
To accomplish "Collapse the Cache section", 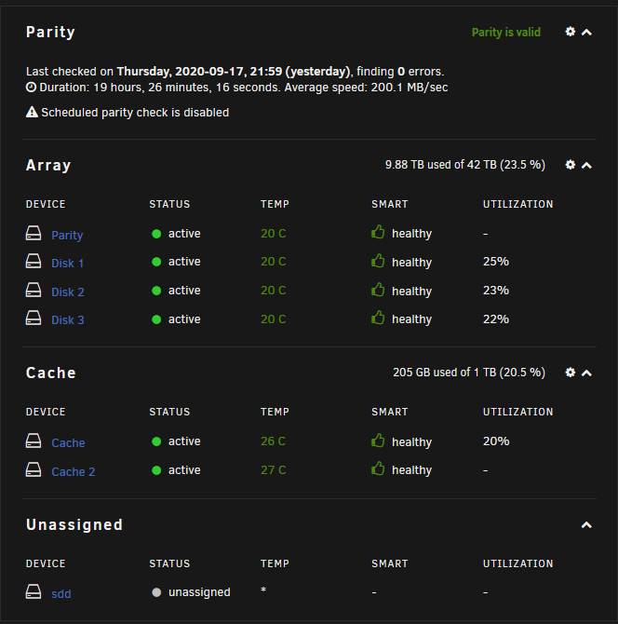I will click(586, 373).
